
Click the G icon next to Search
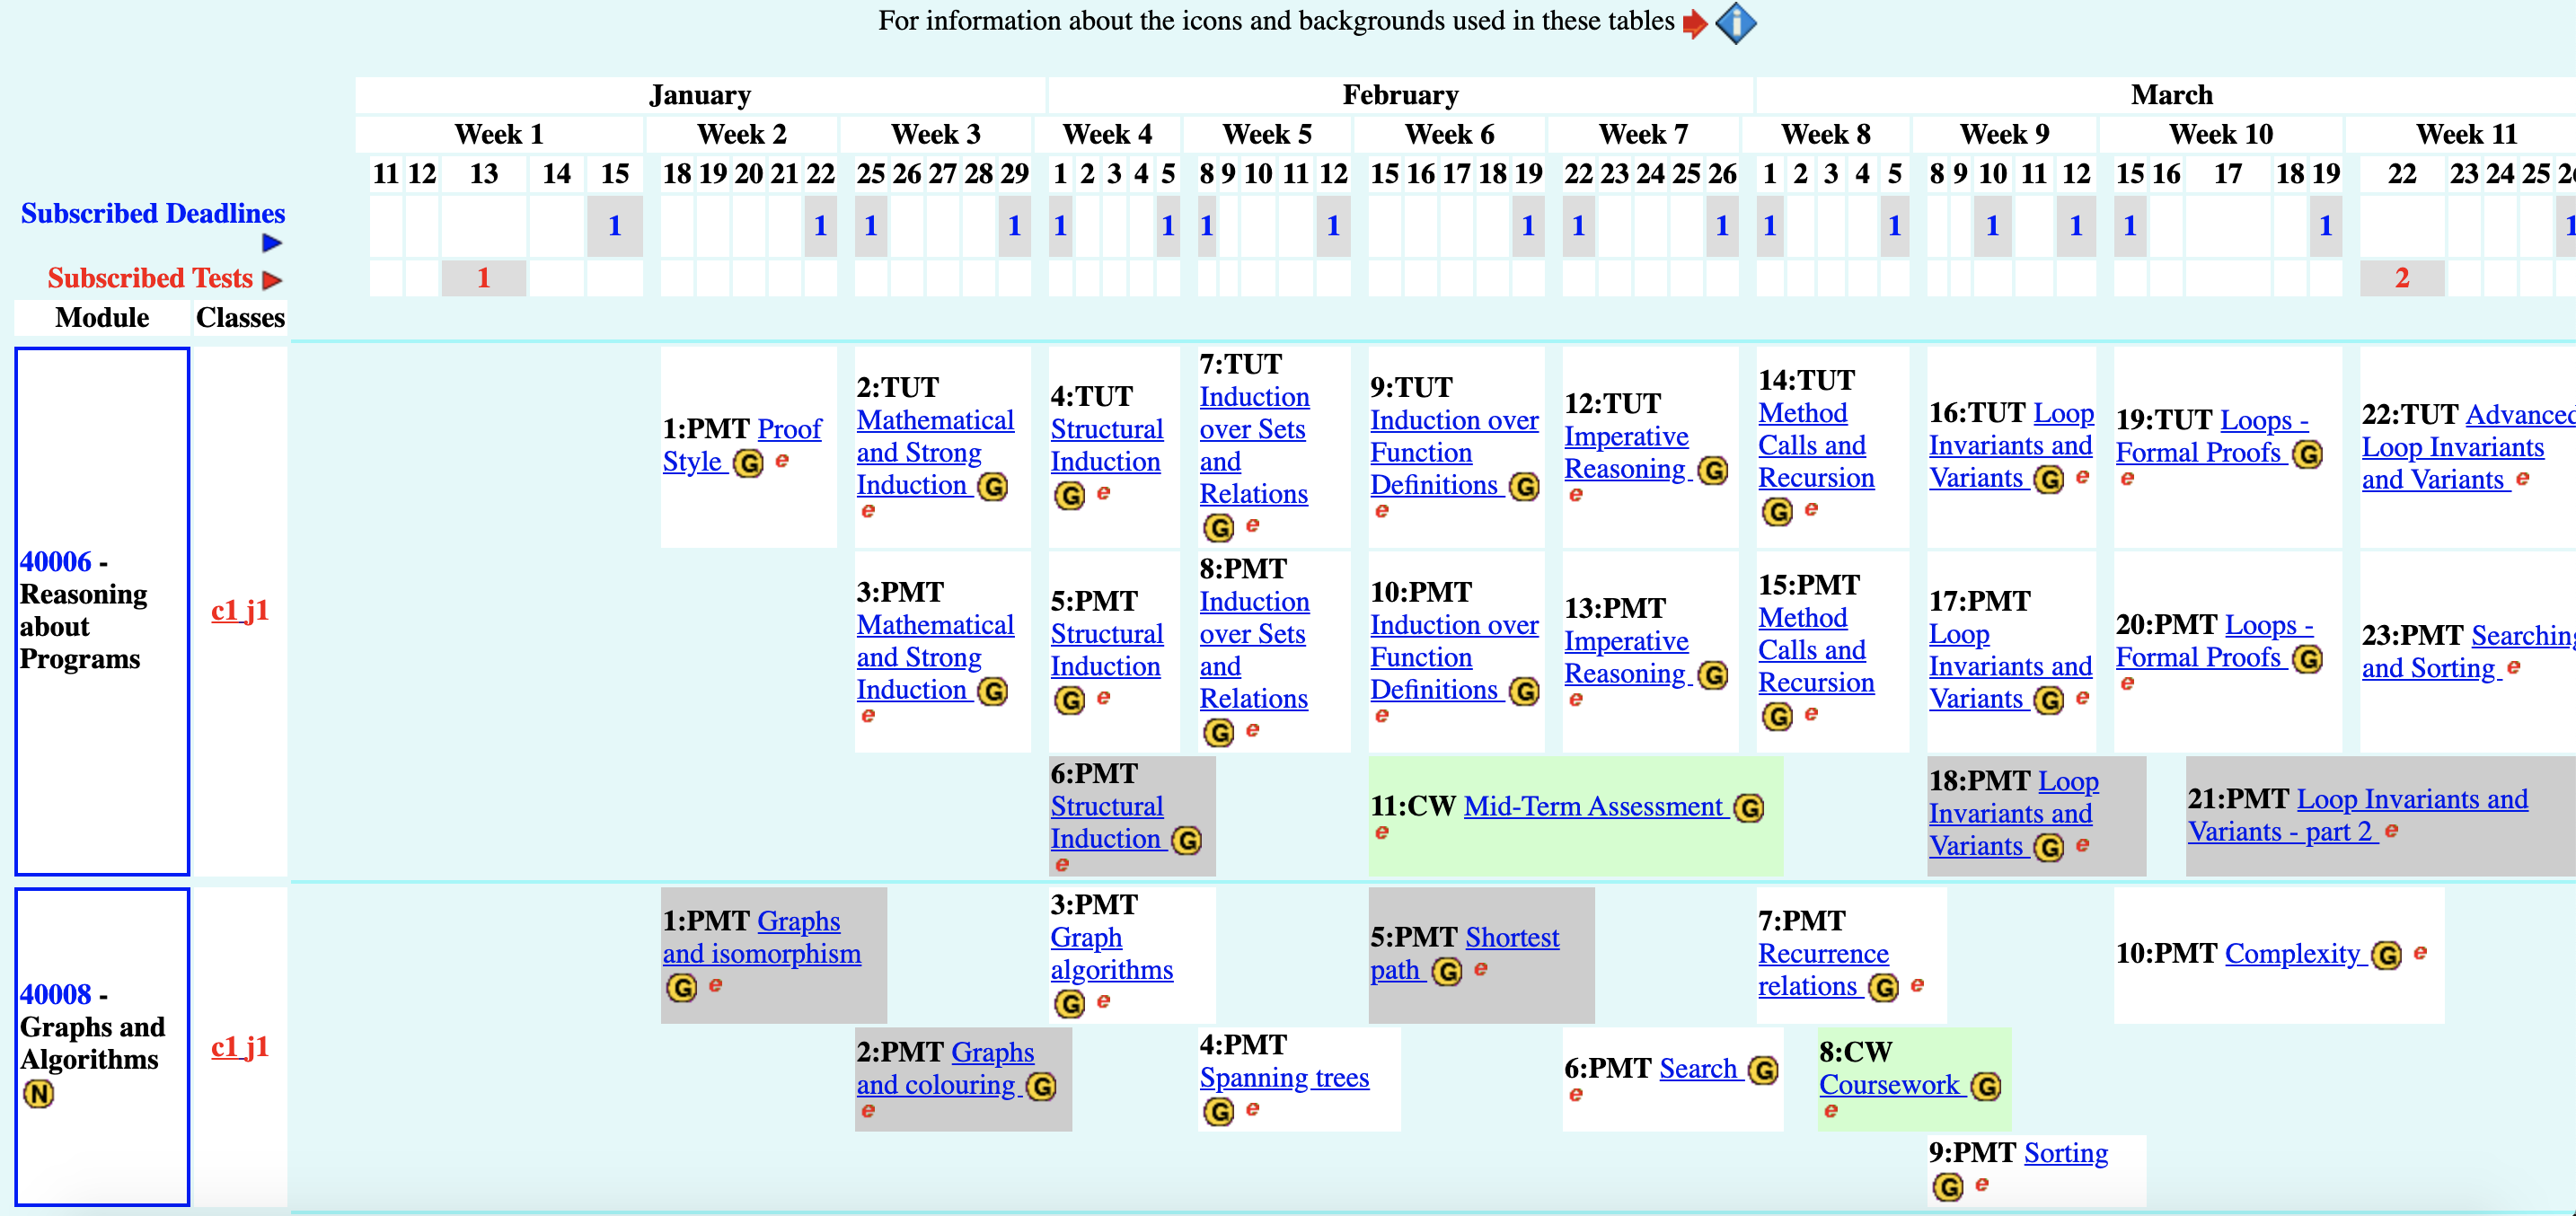point(1763,1070)
